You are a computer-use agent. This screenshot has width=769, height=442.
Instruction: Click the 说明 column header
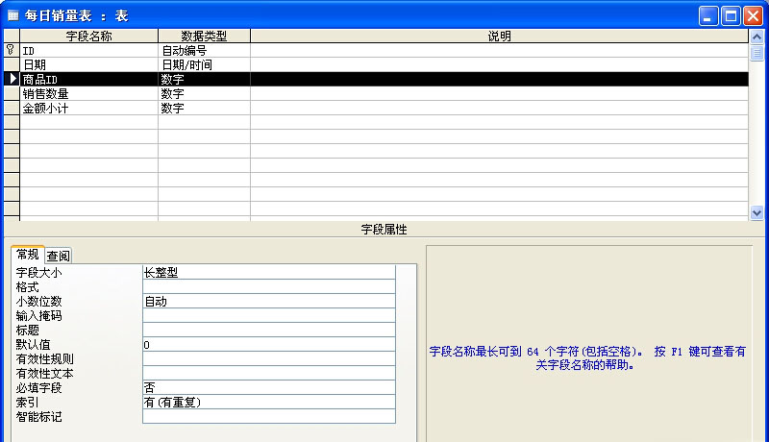(x=499, y=36)
